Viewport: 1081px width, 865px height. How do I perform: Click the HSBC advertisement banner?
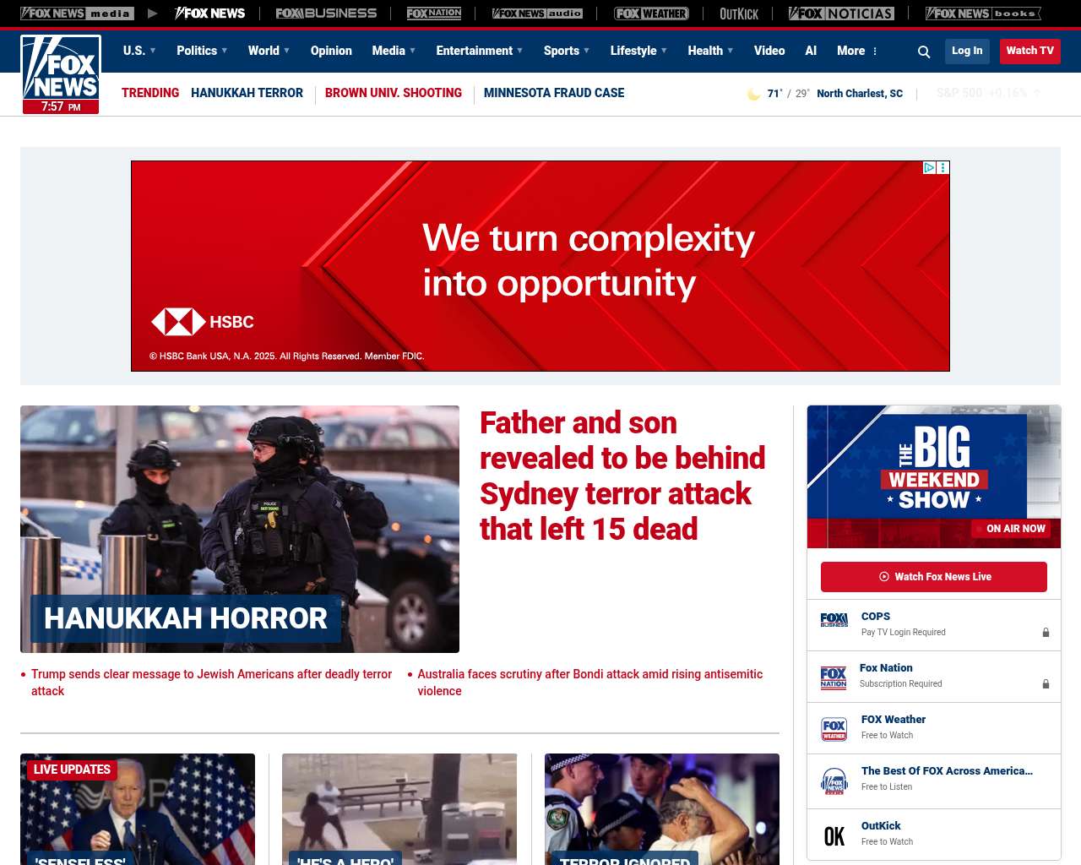click(540, 266)
